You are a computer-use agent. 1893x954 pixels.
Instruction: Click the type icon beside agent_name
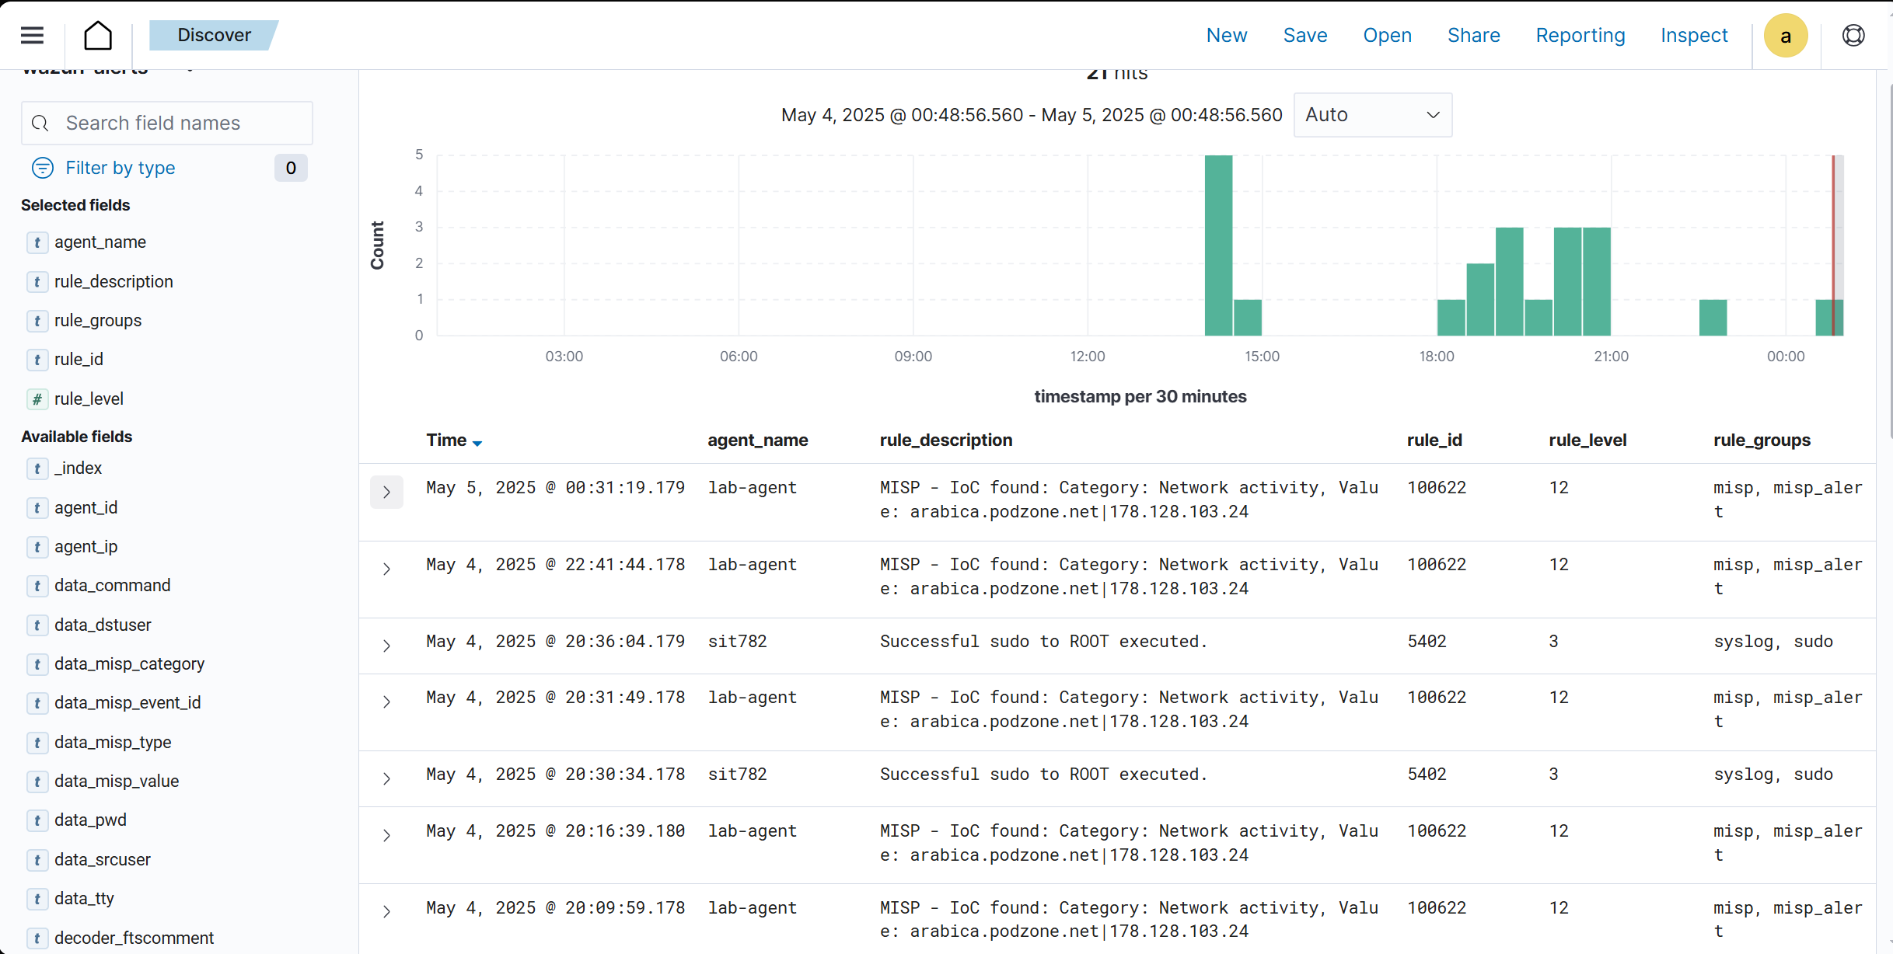pyautogui.click(x=37, y=242)
